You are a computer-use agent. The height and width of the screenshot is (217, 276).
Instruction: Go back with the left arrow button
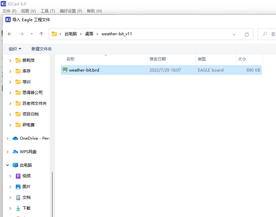click(10, 34)
